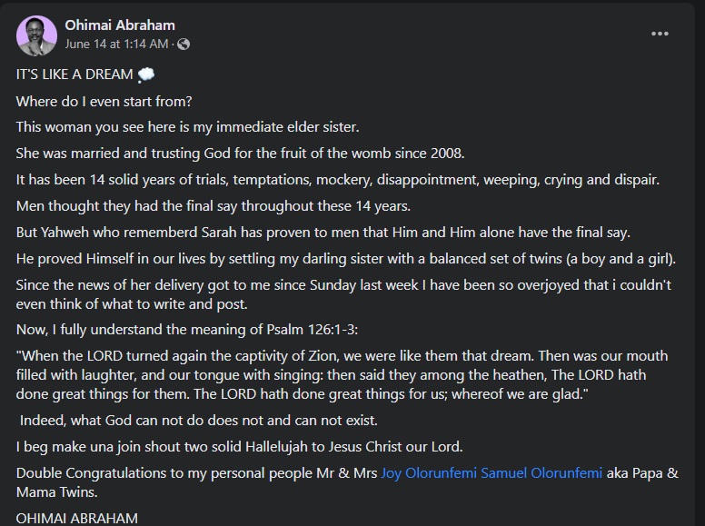Screen dimensions: 705x526
Task: Click the globe public audience icon
Action: [184, 44]
